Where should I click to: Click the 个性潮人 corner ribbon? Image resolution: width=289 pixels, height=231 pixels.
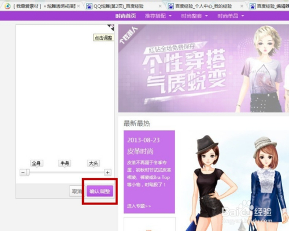(129, 35)
